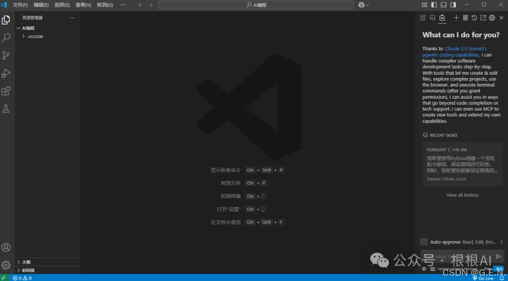The width and height of the screenshot is (508, 281).
Task: Open the 查看(V) menu
Action: (x=83, y=5)
